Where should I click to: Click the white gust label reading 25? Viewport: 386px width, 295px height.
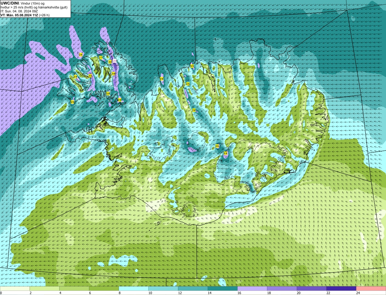114,61
